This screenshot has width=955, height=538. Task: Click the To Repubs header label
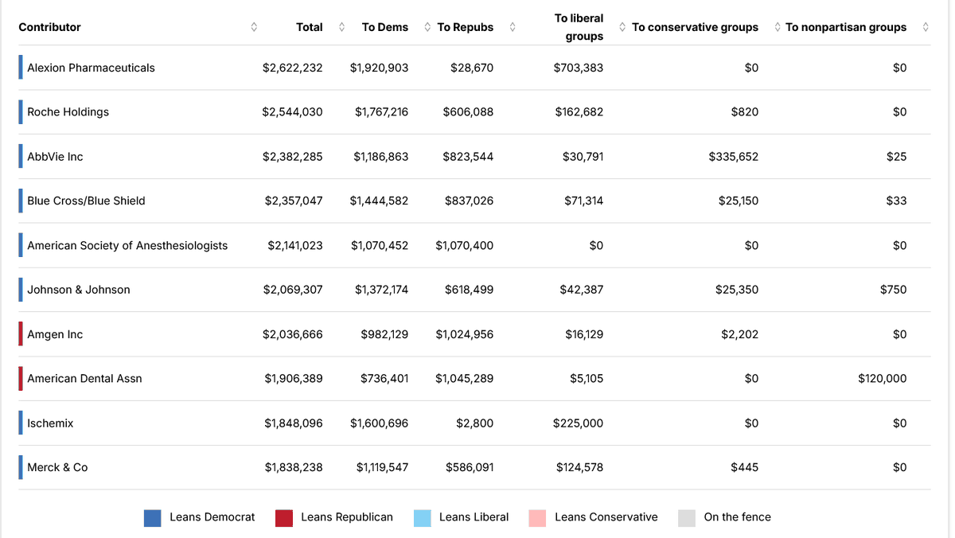pos(466,27)
